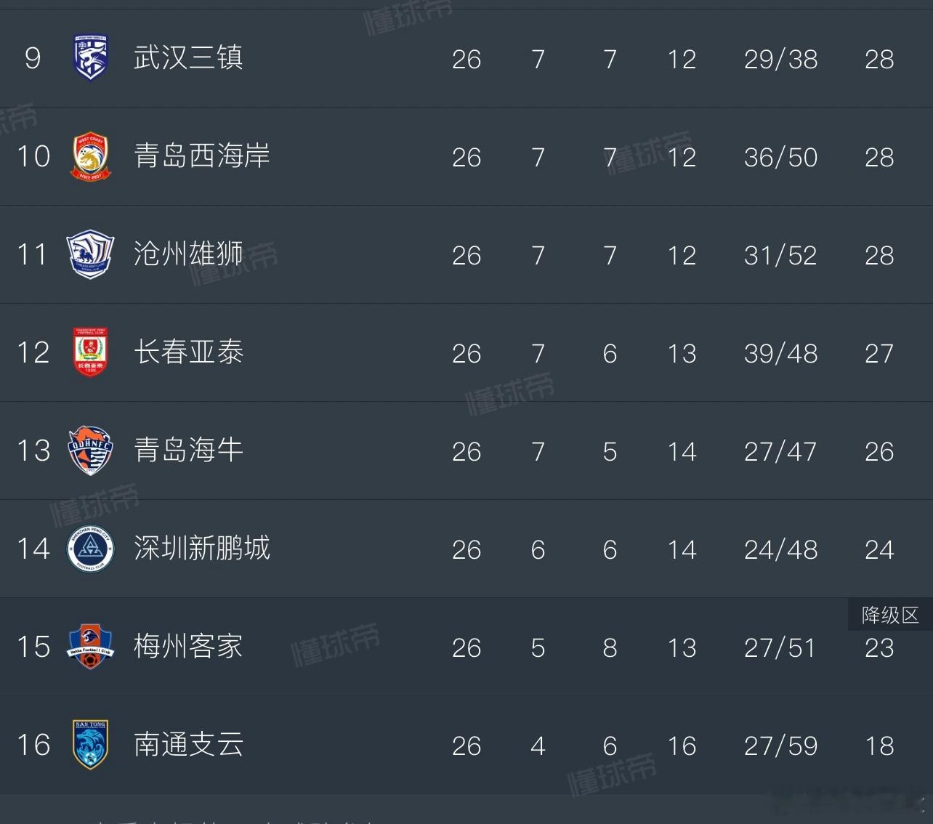This screenshot has width=933, height=824.
Task: View the 青岛海牛 team details
Action: [188, 451]
